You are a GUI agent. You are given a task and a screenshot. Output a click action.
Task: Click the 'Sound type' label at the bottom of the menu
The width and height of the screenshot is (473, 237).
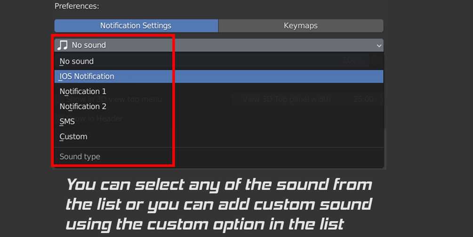[x=80, y=157]
